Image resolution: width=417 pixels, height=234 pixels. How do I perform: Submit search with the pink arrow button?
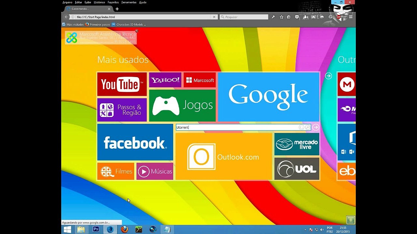click(315, 127)
